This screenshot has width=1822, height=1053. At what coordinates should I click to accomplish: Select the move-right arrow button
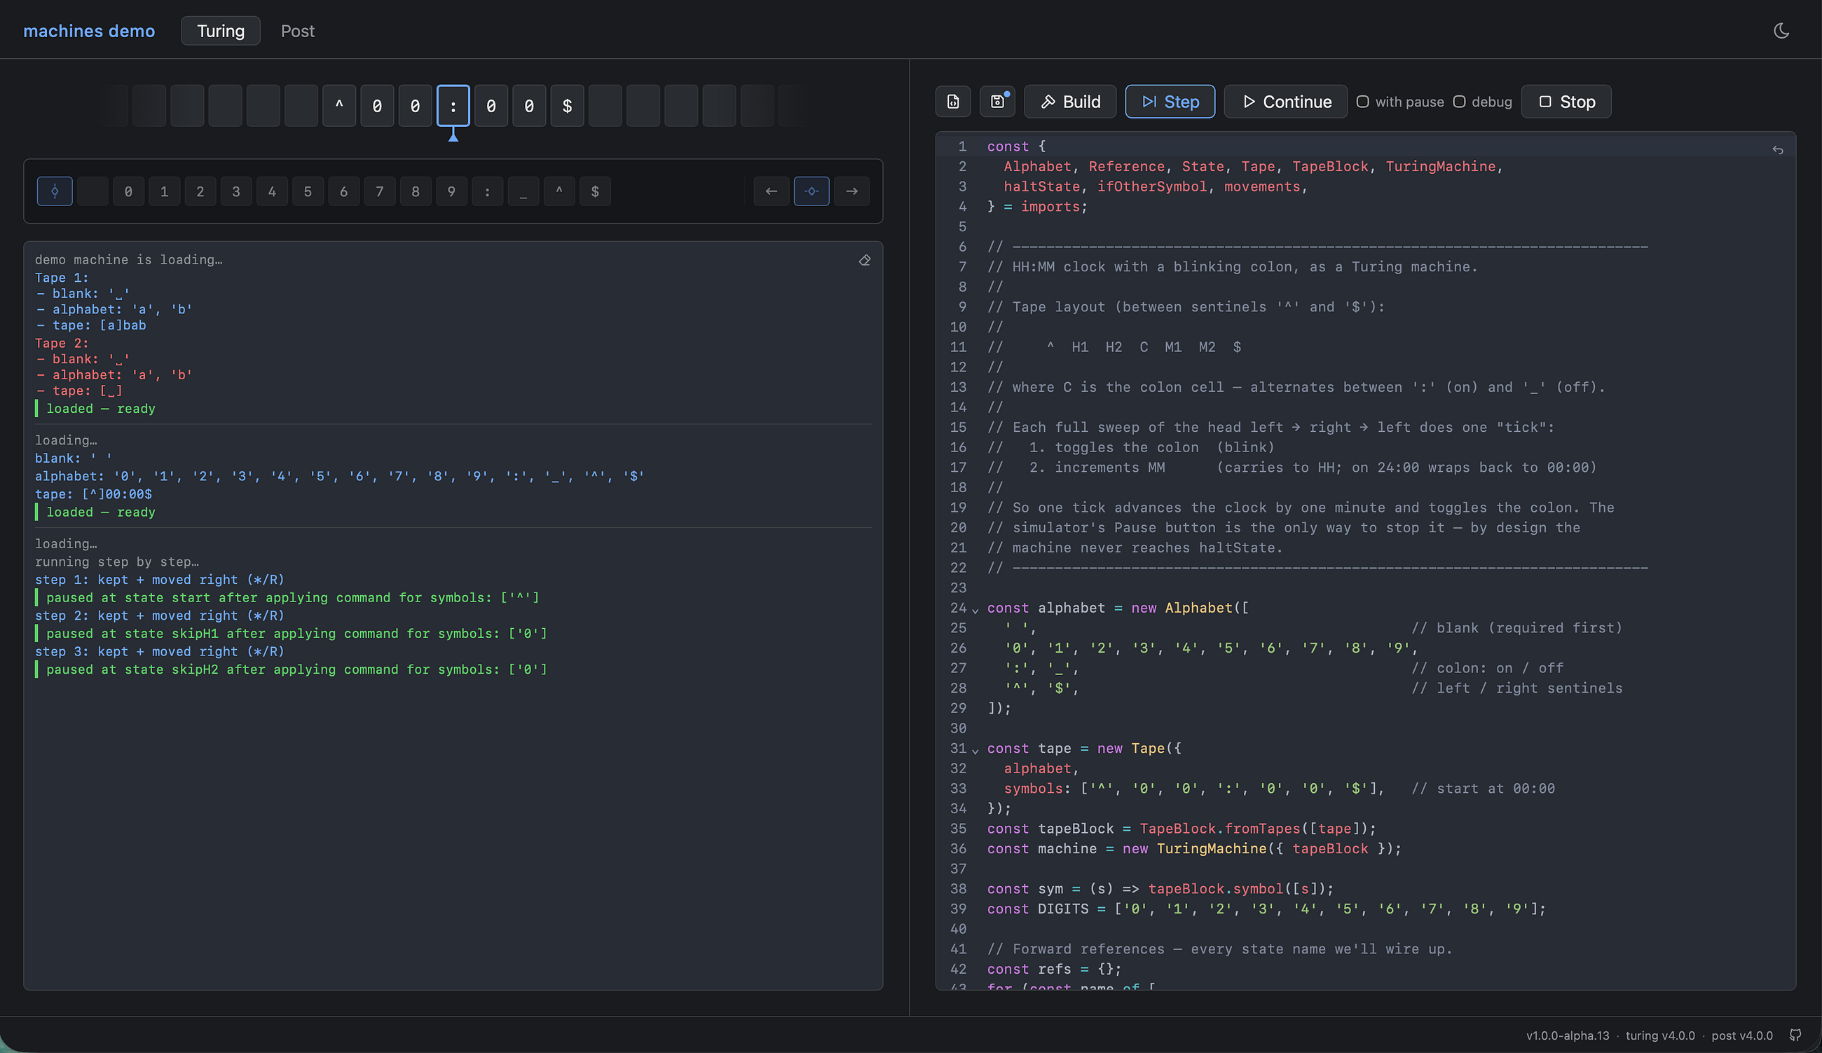point(852,191)
